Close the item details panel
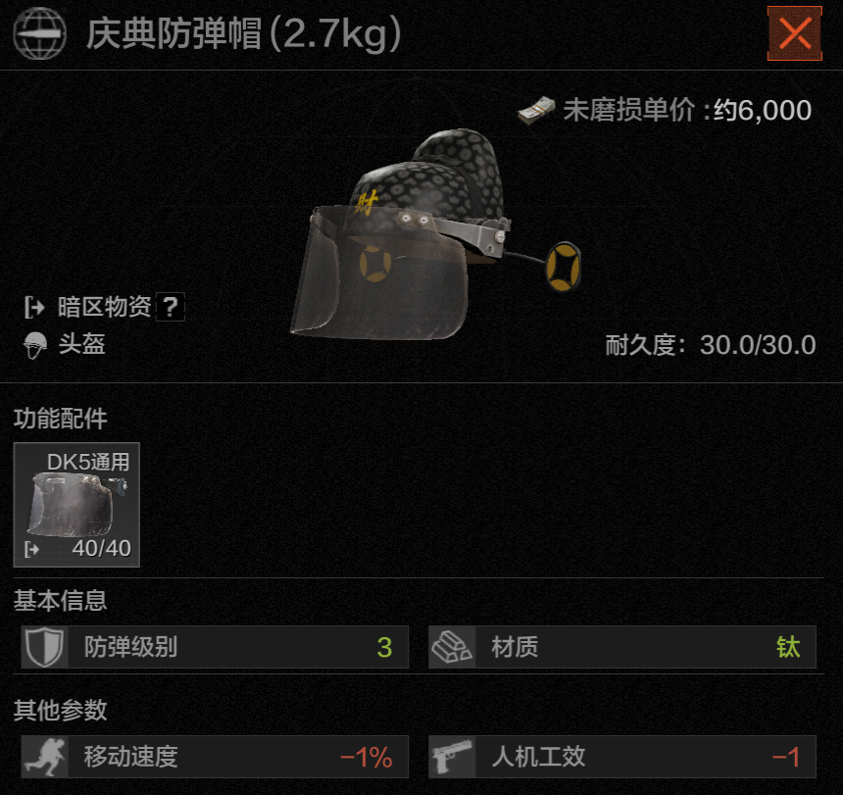The height and width of the screenshot is (795, 843). 794,33
